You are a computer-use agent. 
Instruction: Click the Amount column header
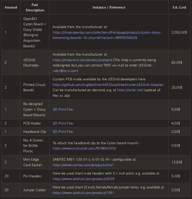[x=11, y=7]
